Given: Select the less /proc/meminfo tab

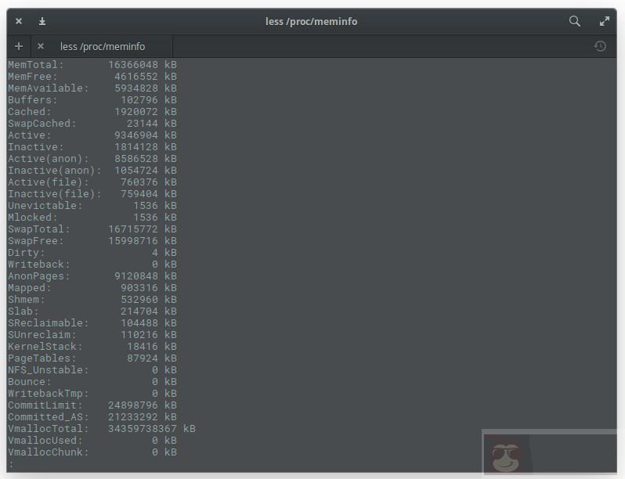Looking at the screenshot, I should [x=103, y=47].
